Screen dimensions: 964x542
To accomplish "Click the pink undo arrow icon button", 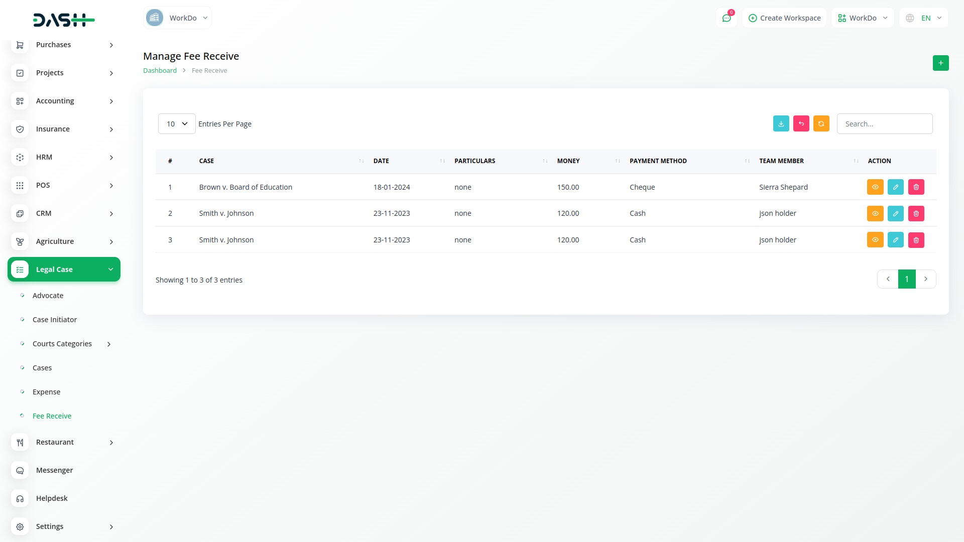I will (801, 124).
